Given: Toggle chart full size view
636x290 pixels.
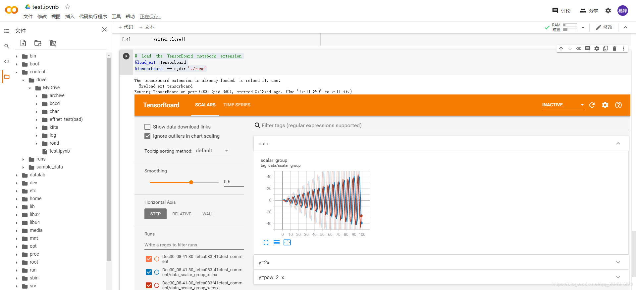Looking at the screenshot, I should (x=266, y=242).
